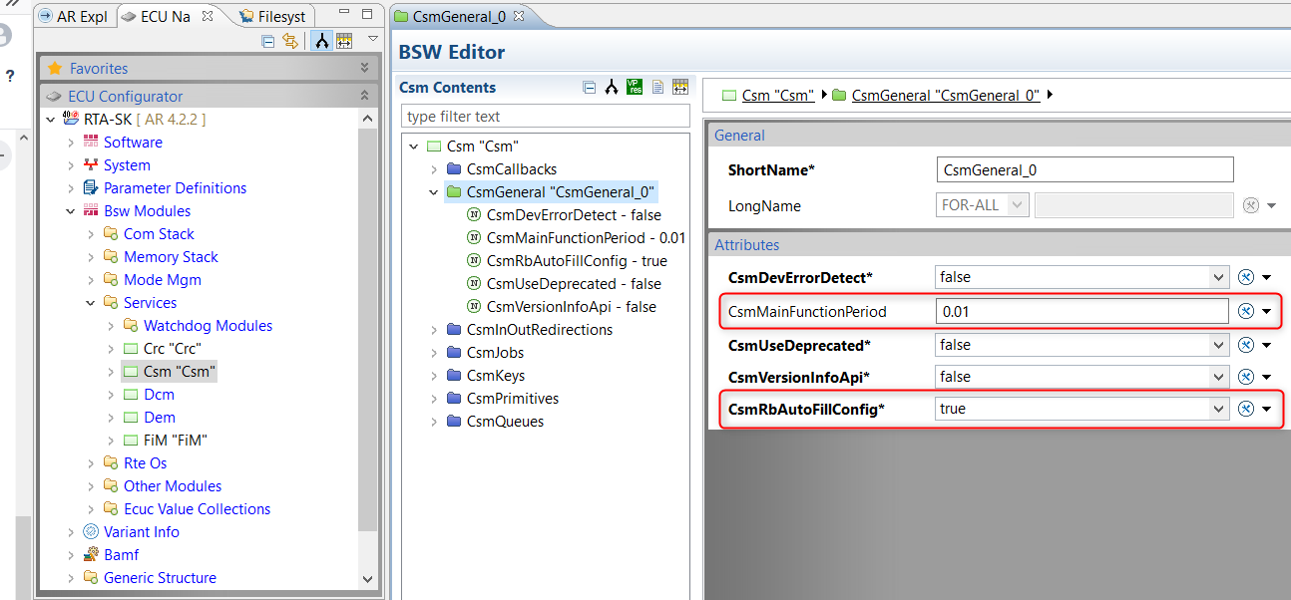
Task: Click the document page icon in Csm Contents
Action: click(657, 87)
